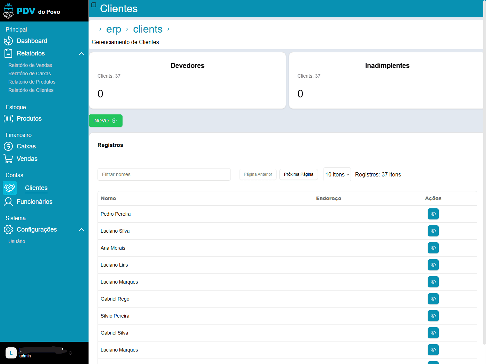Screen dimensions: 486x364
Task: Click the Endereço column header
Action: [x=329, y=198]
